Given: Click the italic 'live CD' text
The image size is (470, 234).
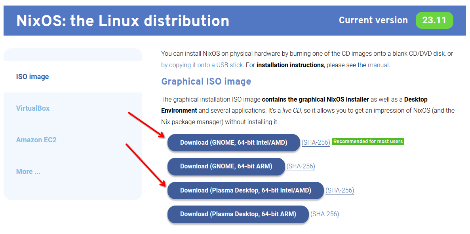Looking at the screenshot, I should (291, 111).
